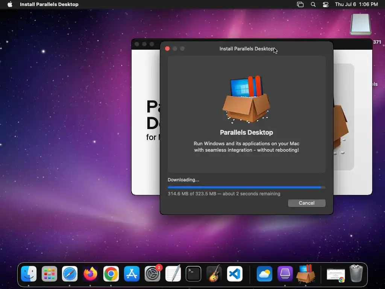Click the Parallels installer icon in Dock
This screenshot has height=289, width=385.
click(306, 274)
